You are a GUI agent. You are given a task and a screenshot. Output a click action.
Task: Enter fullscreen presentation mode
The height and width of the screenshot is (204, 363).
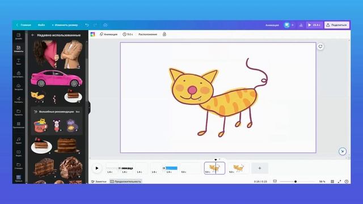click(339, 181)
